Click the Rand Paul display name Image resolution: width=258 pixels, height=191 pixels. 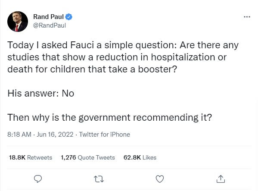(48, 17)
